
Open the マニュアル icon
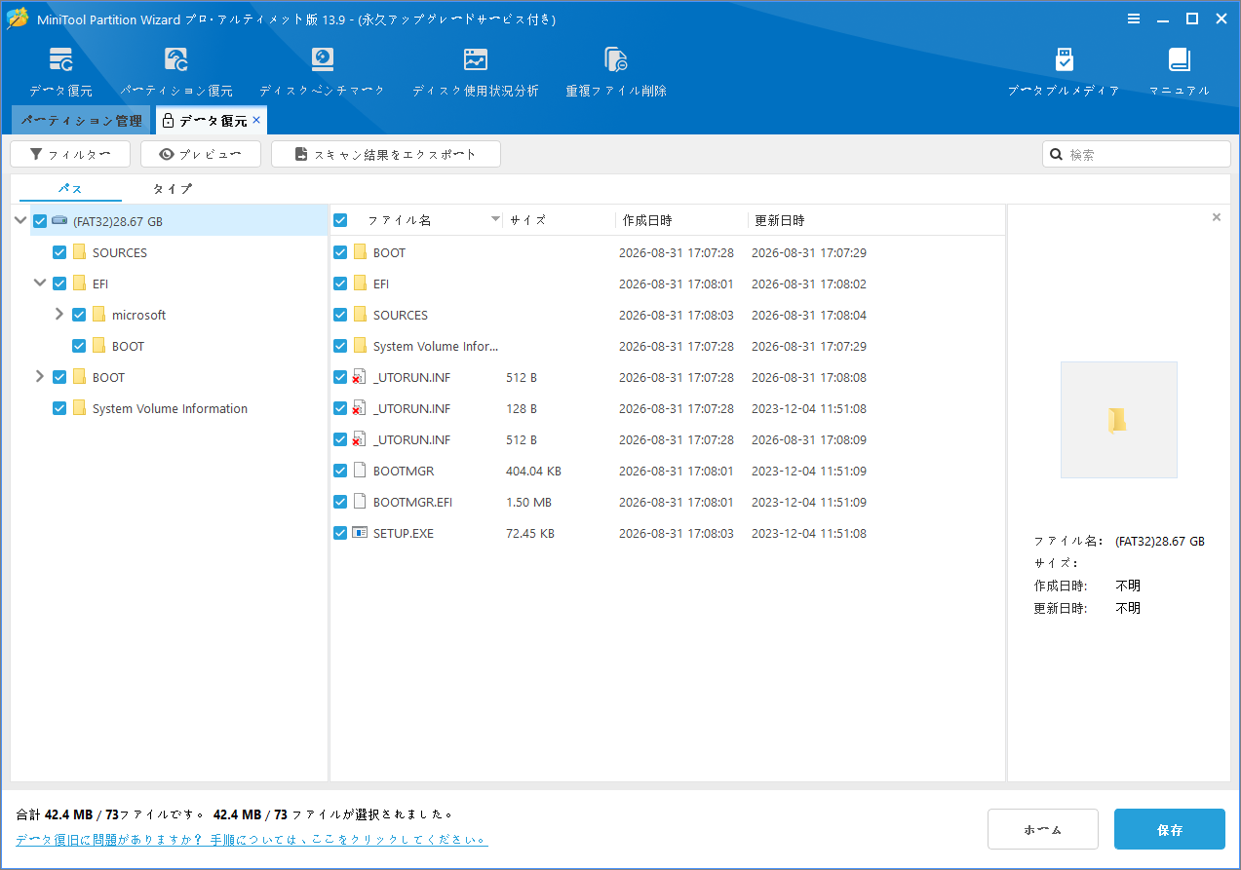pos(1180,71)
